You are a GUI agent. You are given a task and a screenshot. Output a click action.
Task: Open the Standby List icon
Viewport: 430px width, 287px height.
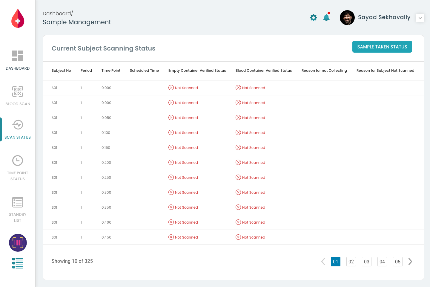click(x=18, y=202)
